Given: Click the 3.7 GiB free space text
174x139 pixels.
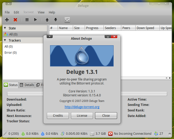Looking at the screenshot, I should click(101, 134).
